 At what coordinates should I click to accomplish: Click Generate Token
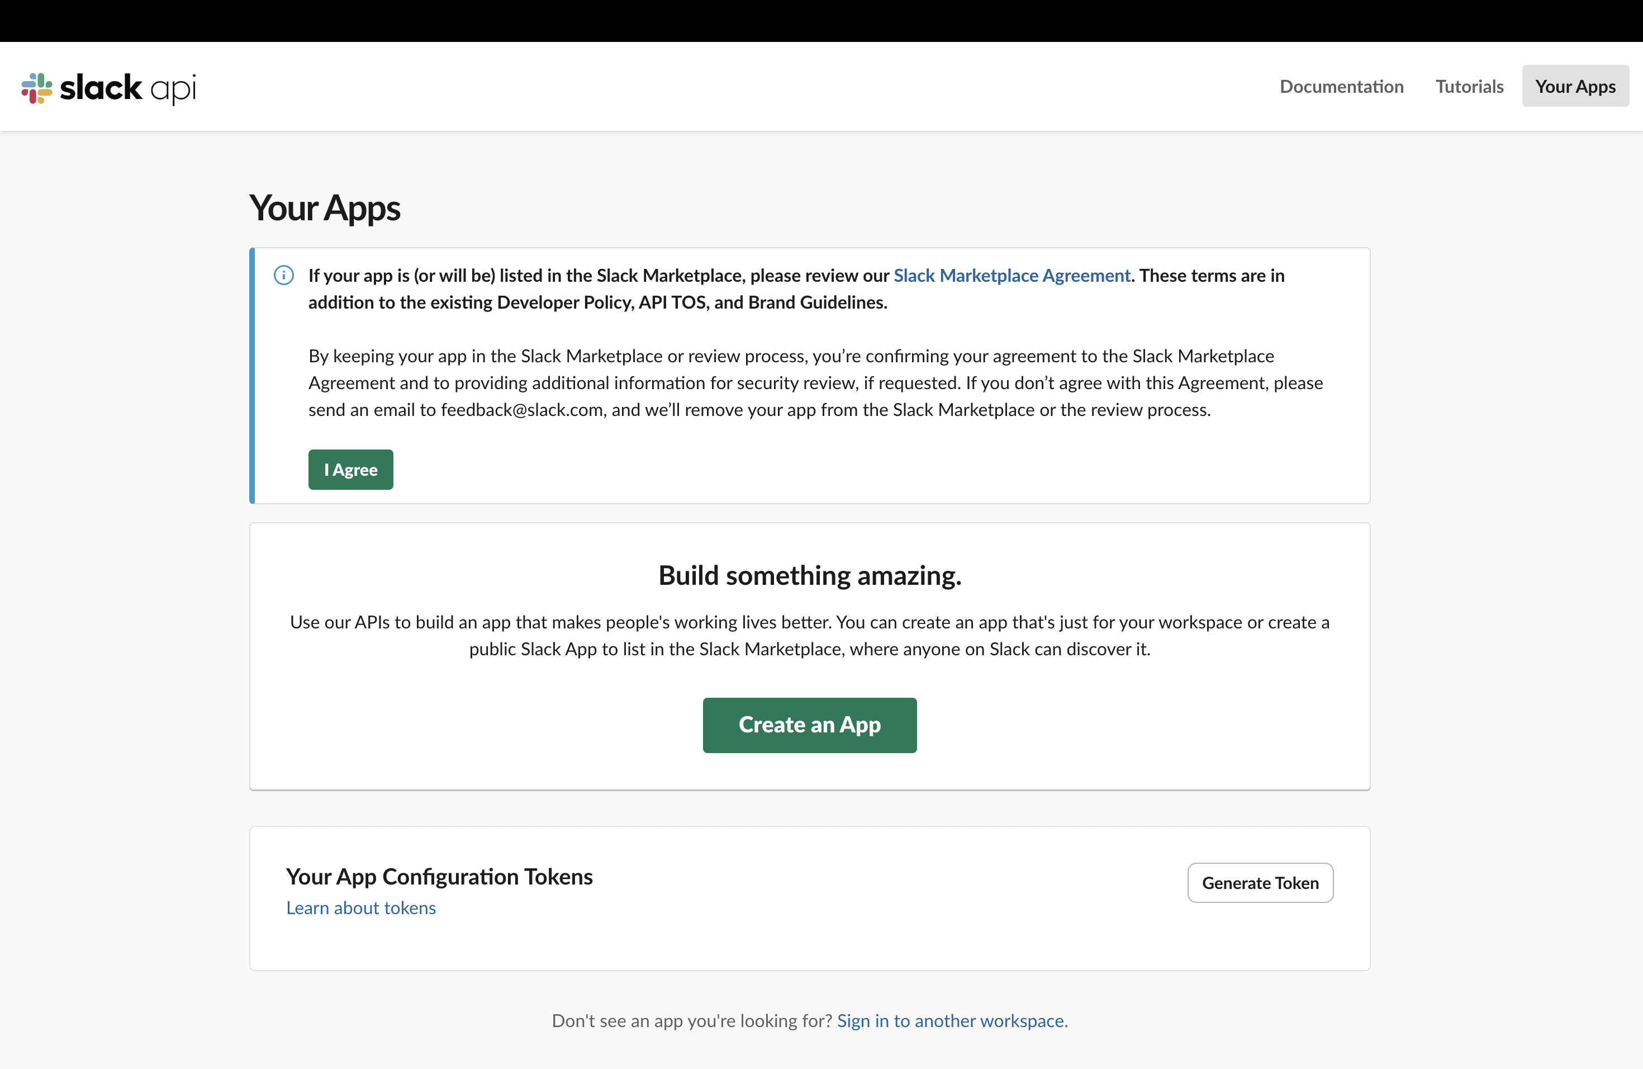point(1259,883)
